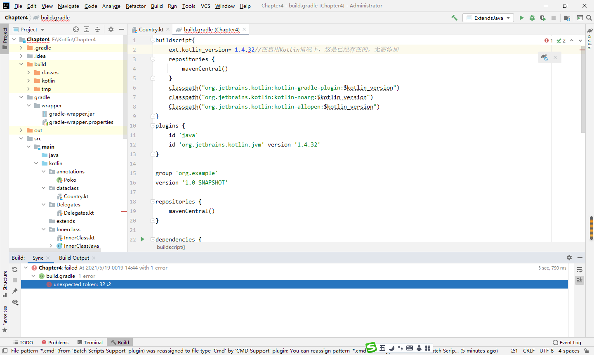This screenshot has height=355, width=594.
Task: Close the build.gradle editor tab
Action: (244, 29)
